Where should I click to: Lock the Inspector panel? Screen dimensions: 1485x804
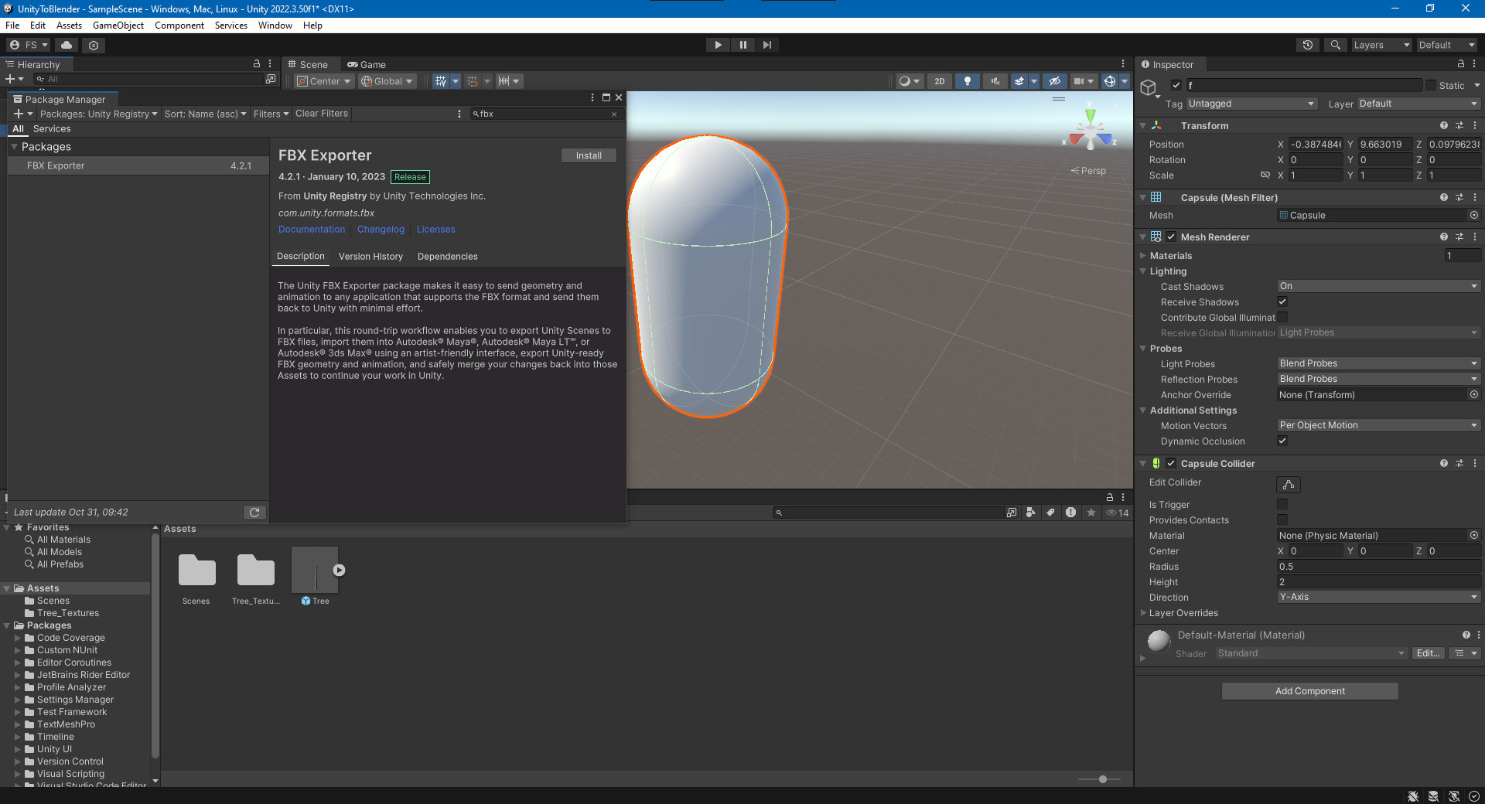tap(1461, 64)
